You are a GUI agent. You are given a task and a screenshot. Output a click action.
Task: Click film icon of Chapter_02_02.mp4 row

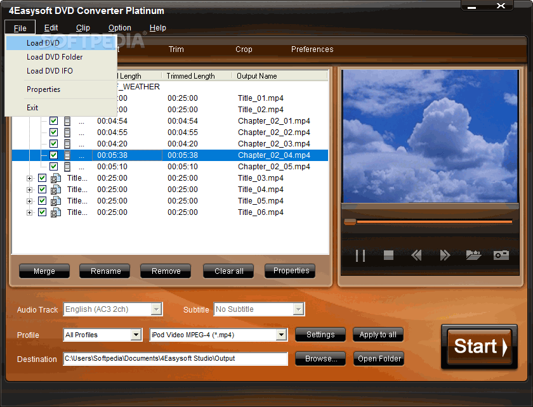click(x=67, y=132)
